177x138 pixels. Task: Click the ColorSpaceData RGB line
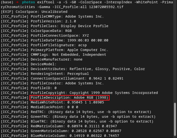pyautogui.click(x=37, y=31)
